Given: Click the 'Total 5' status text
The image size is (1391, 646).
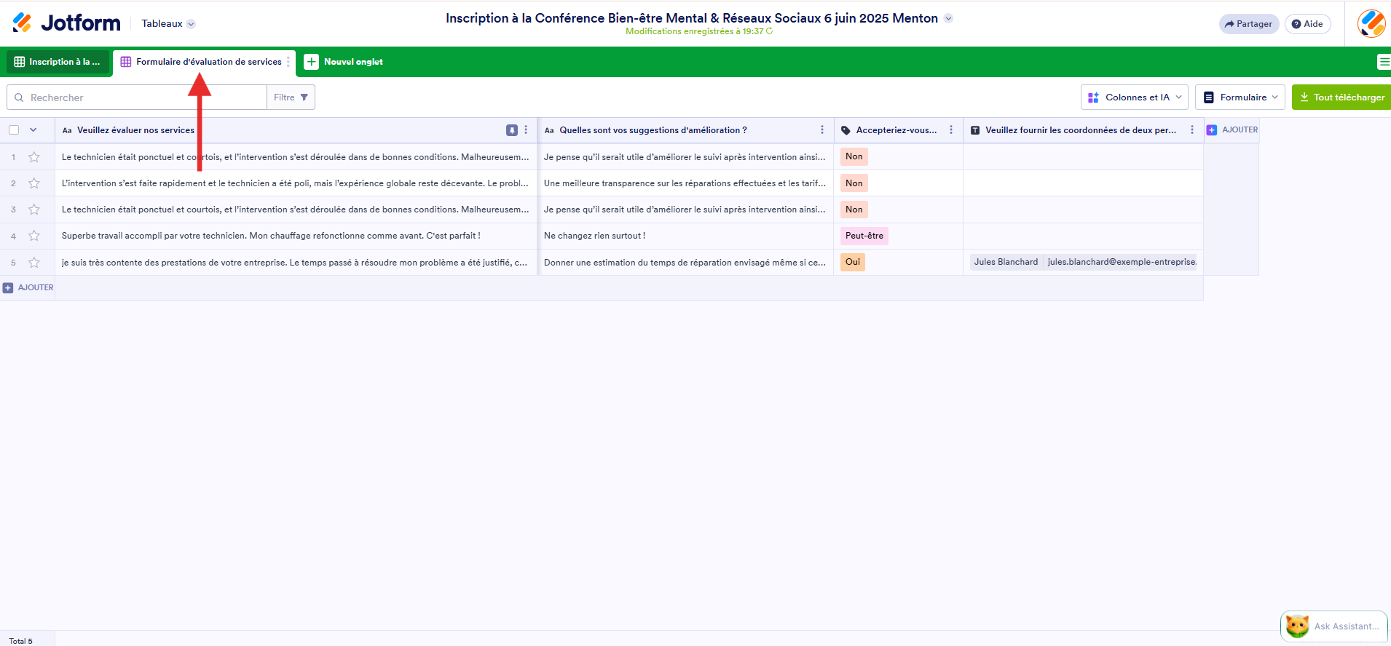Looking at the screenshot, I should tap(20, 641).
